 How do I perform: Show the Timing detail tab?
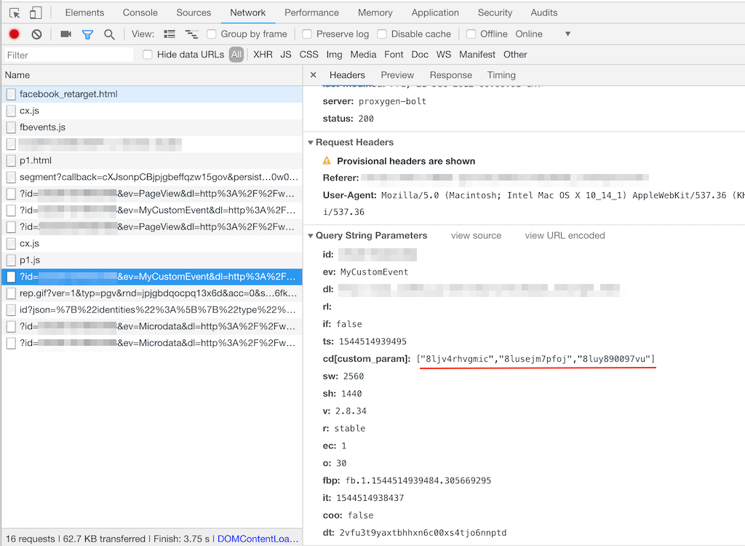click(x=501, y=75)
